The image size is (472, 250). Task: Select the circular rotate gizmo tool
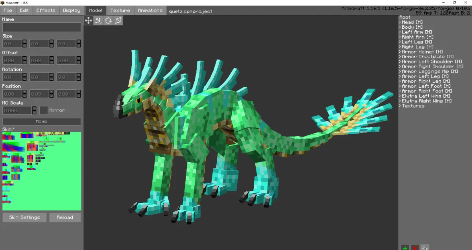(108, 20)
